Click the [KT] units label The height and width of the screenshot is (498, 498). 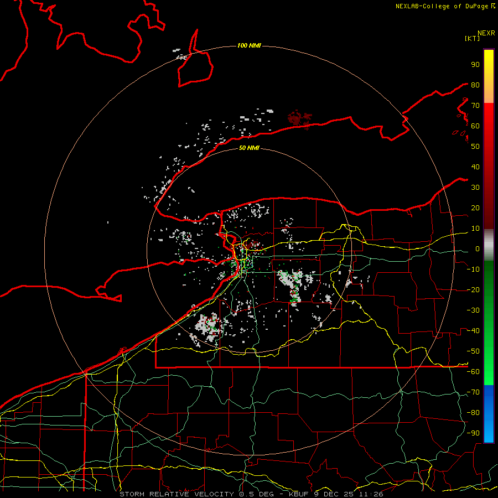tap(472, 38)
